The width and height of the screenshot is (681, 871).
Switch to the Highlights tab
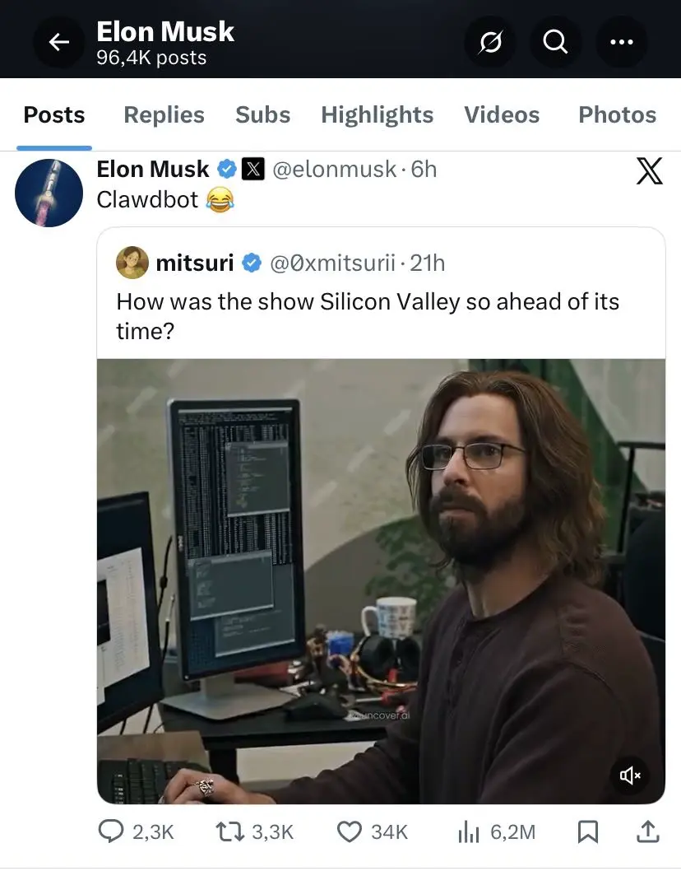[377, 115]
